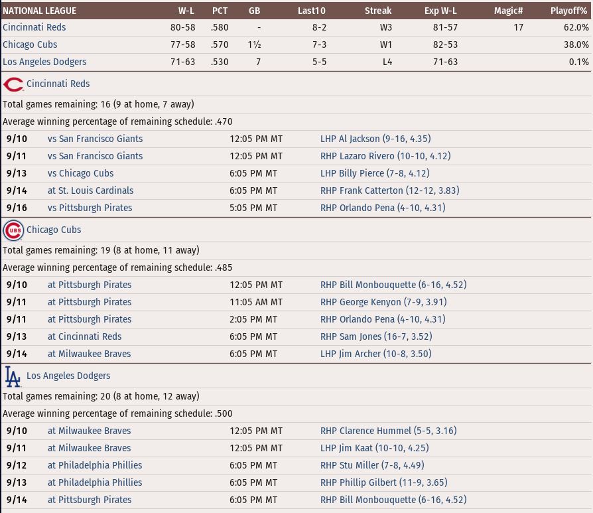593x513 pixels.
Task: Click the PCT column header
Action: point(220,11)
